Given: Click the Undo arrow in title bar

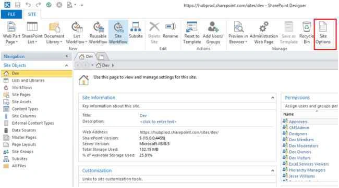Looking at the screenshot, I should pos(28,5).
